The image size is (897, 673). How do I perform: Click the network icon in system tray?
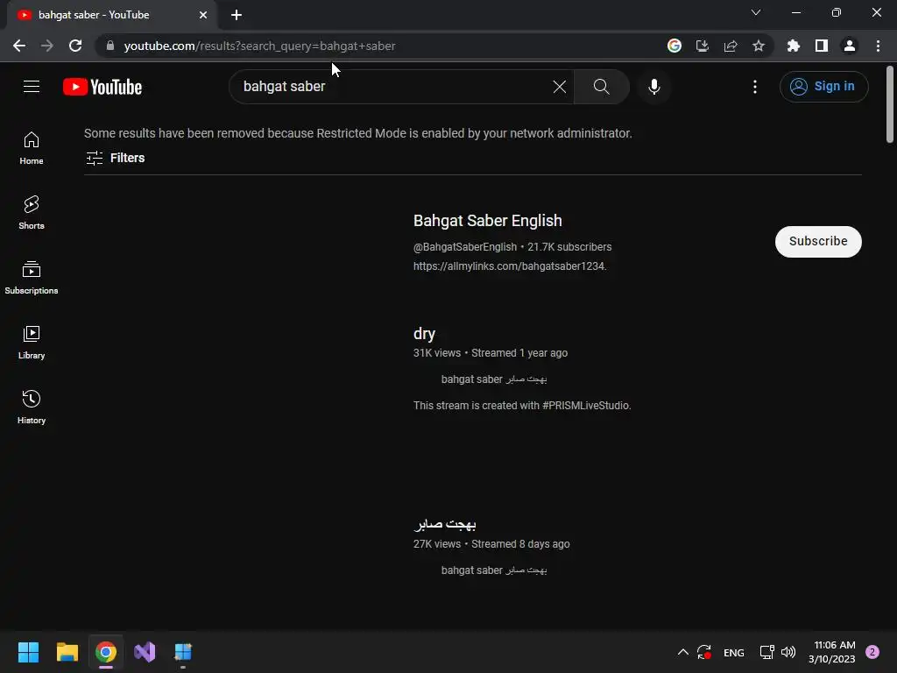tap(766, 652)
